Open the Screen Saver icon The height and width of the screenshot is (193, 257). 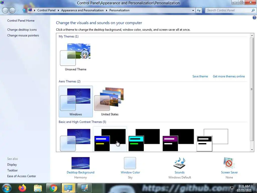[x=229, y=163]
